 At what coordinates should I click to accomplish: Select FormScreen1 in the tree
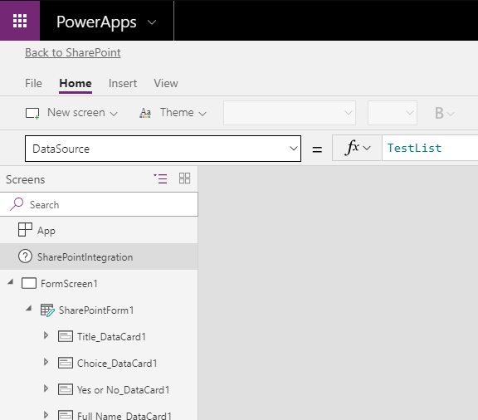point(99,283)
